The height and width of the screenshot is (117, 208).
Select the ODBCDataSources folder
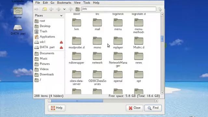click(x=97, y=78)
